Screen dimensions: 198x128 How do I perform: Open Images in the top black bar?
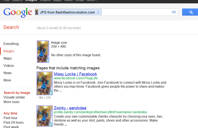pyautogui.click(x=31, y=1)
